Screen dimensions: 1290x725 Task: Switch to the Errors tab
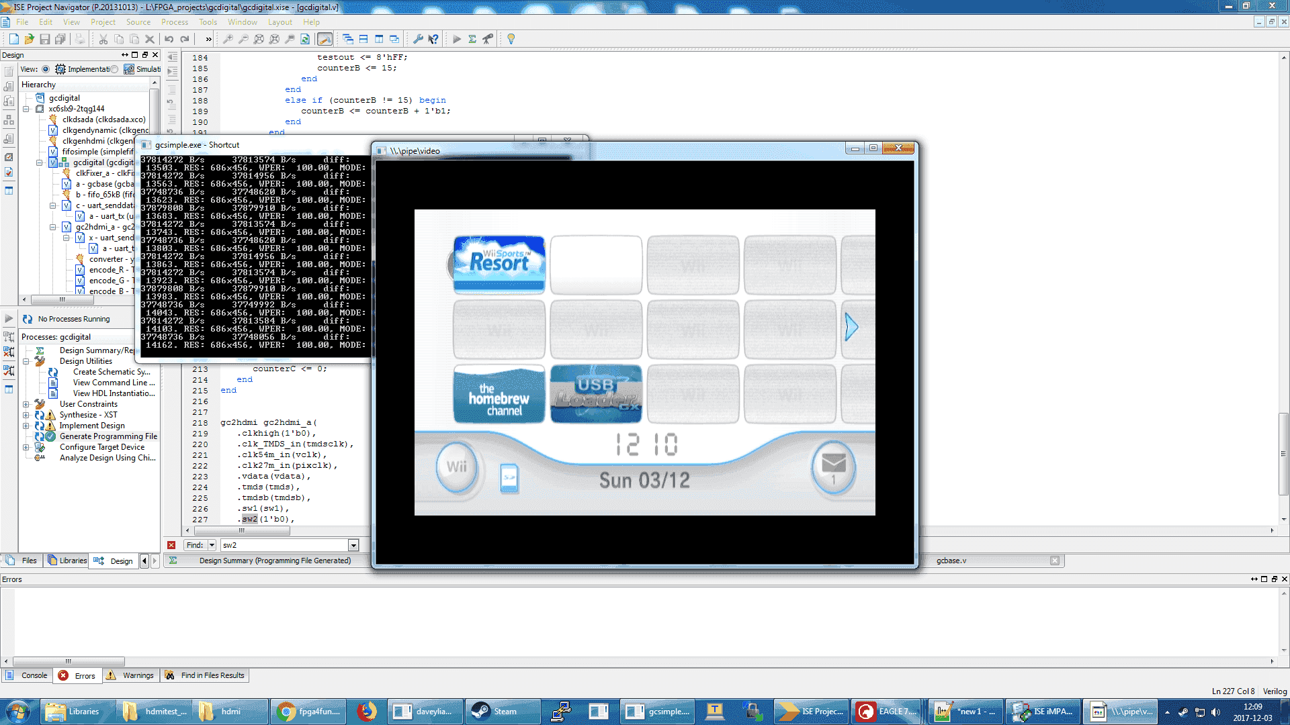(78, 675)
